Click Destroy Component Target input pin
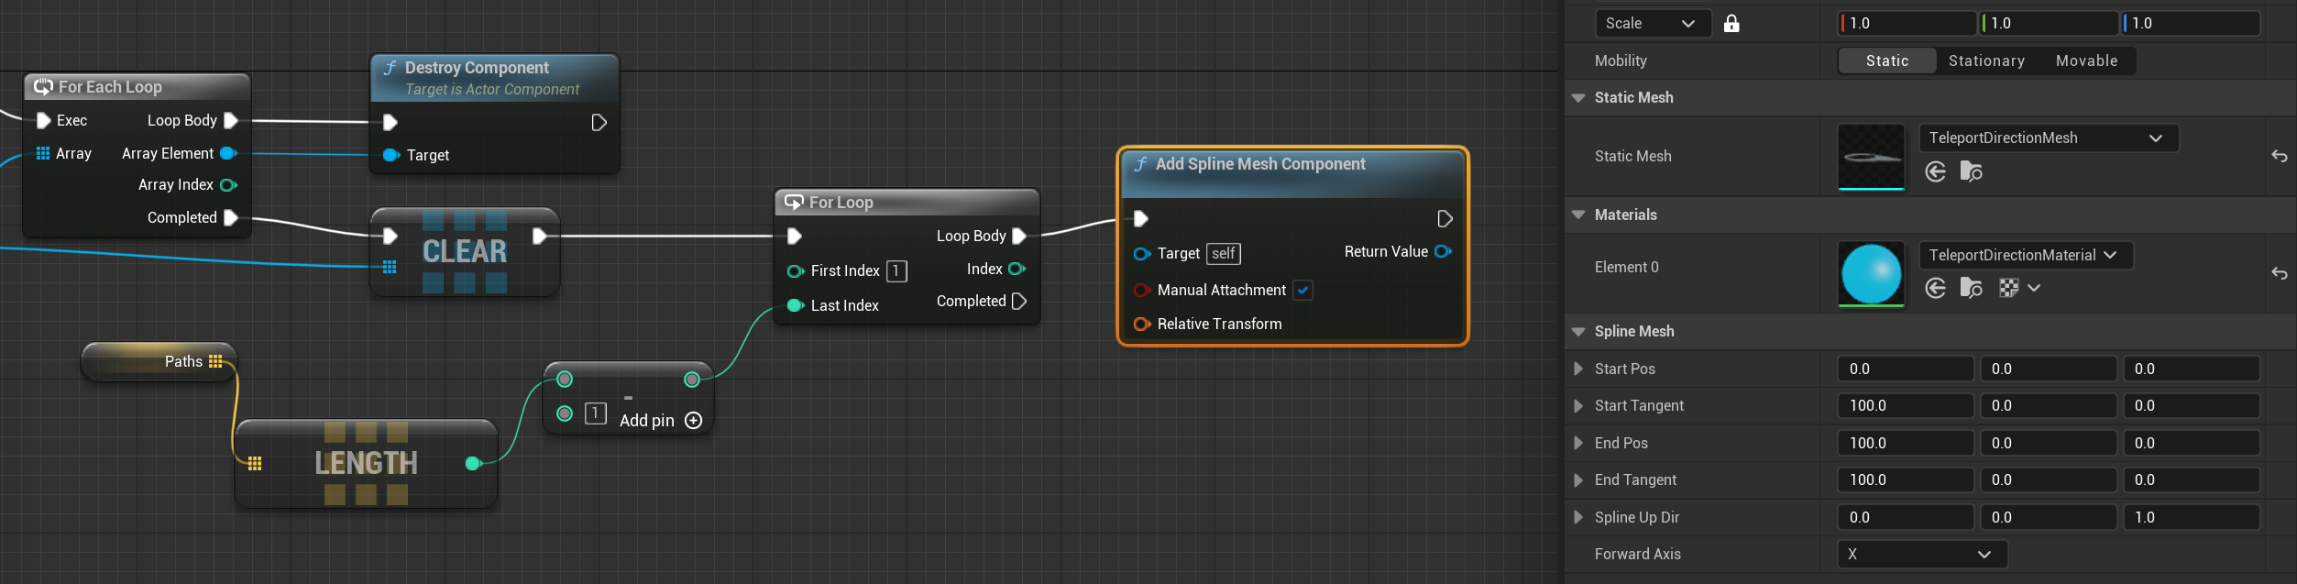Screen dimensions: 2297x584 [x=391, y=155]
